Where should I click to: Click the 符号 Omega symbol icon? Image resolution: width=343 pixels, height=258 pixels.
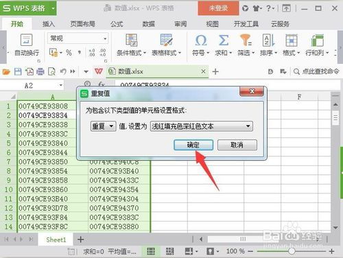pos(201,40)
